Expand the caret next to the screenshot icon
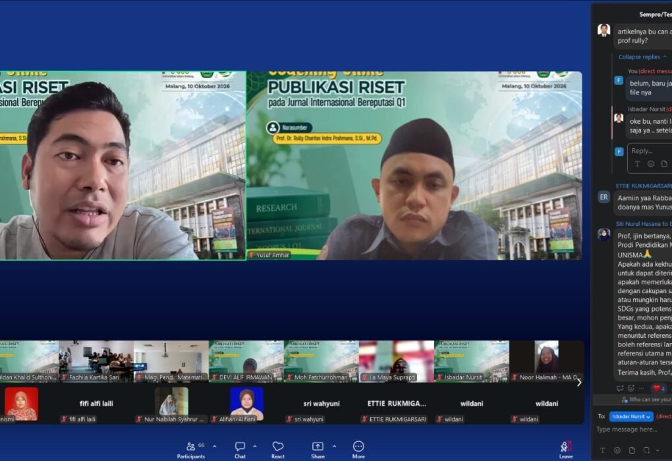Image resolution: width=672 pixels, height=461 pixels. point(658,450)
